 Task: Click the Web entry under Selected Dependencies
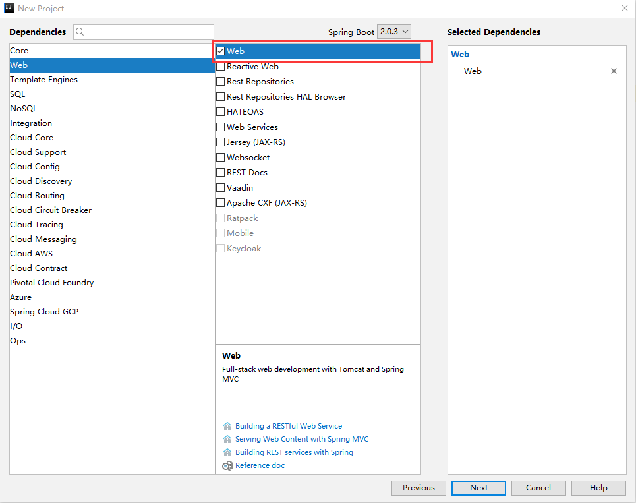pyautogui.click(x=473, y=71)
